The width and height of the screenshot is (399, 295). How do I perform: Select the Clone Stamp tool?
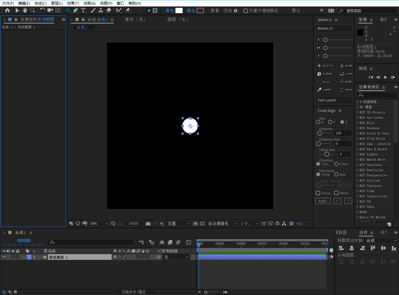101,10
